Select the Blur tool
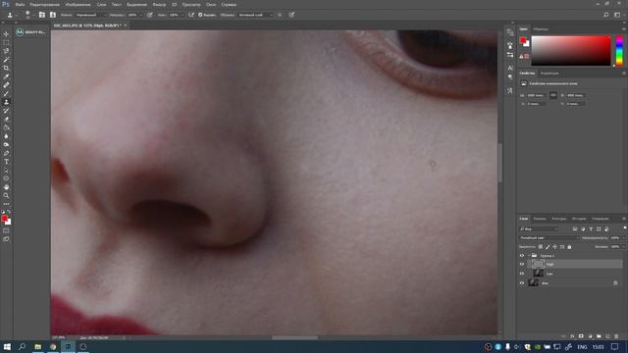 click(x=6, y=136)
